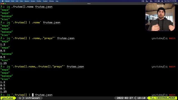Click the webcam video overlay
The width and height of the screenshot is (178, 100).
click(x=160, y=17)
